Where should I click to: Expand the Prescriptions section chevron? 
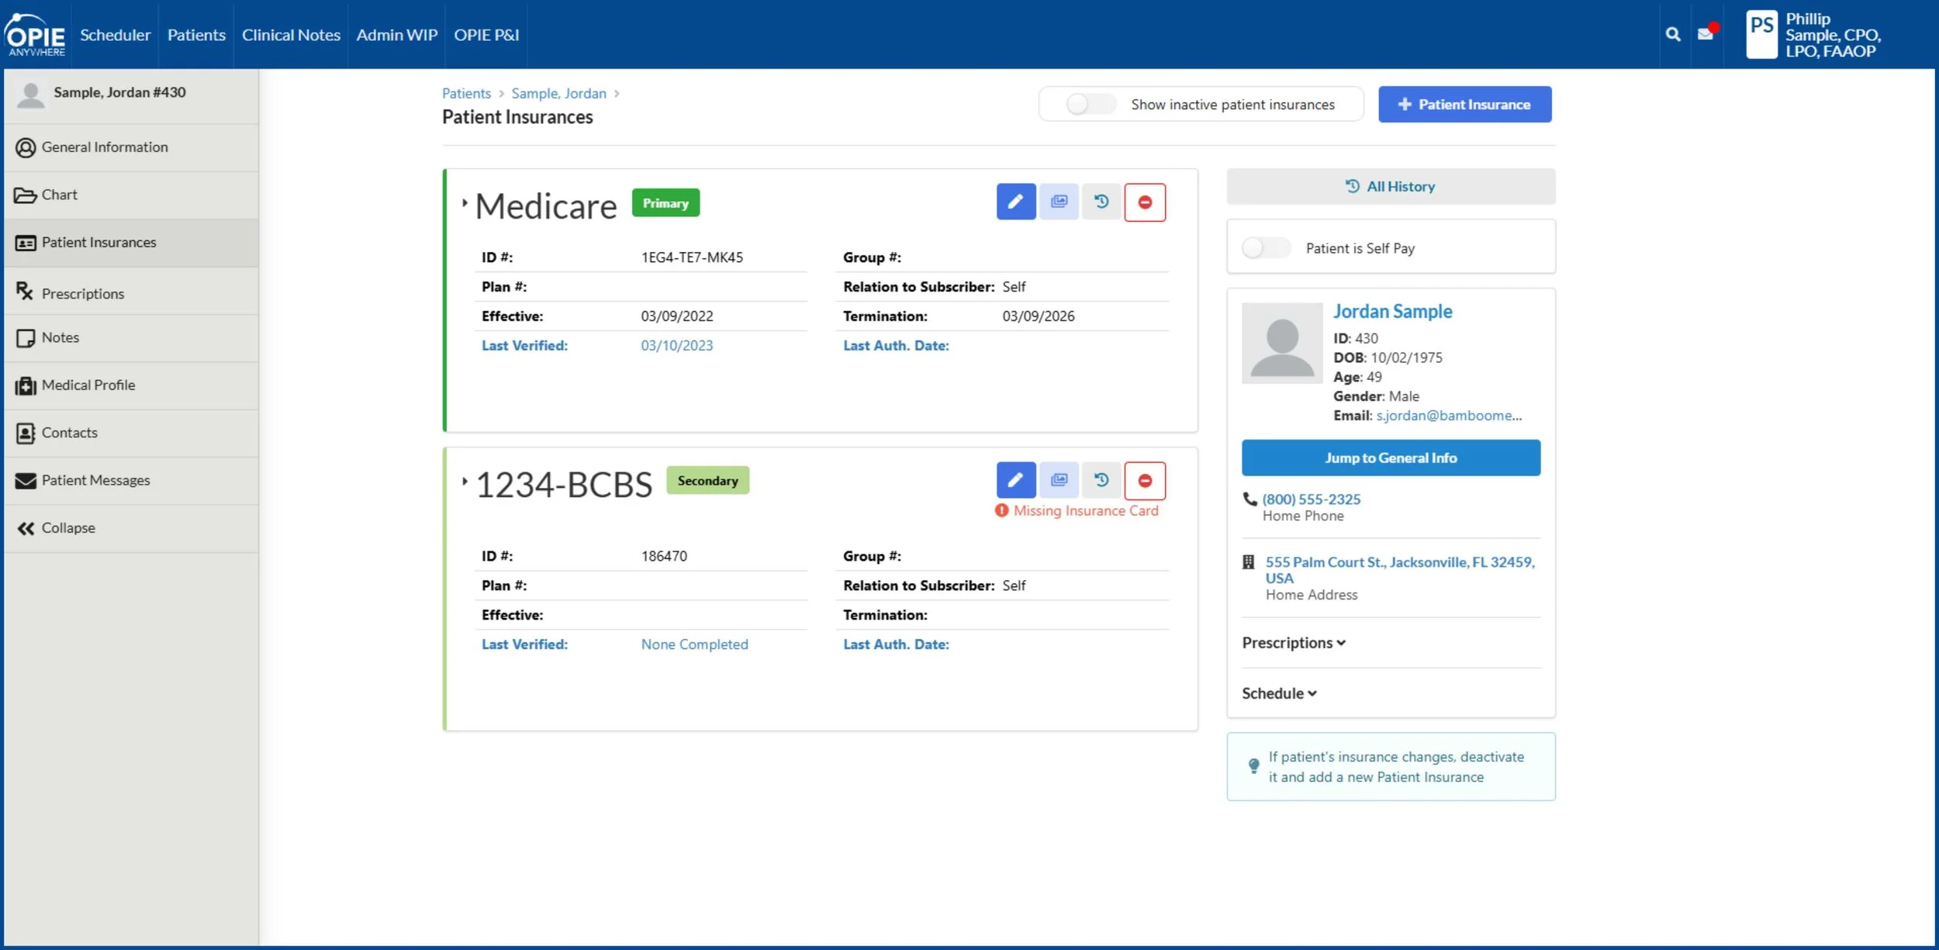(1341, 642)
